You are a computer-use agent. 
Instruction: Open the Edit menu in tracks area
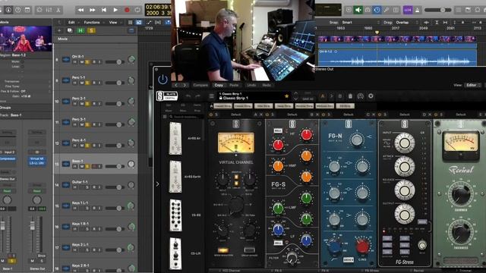tap(72, 22)
